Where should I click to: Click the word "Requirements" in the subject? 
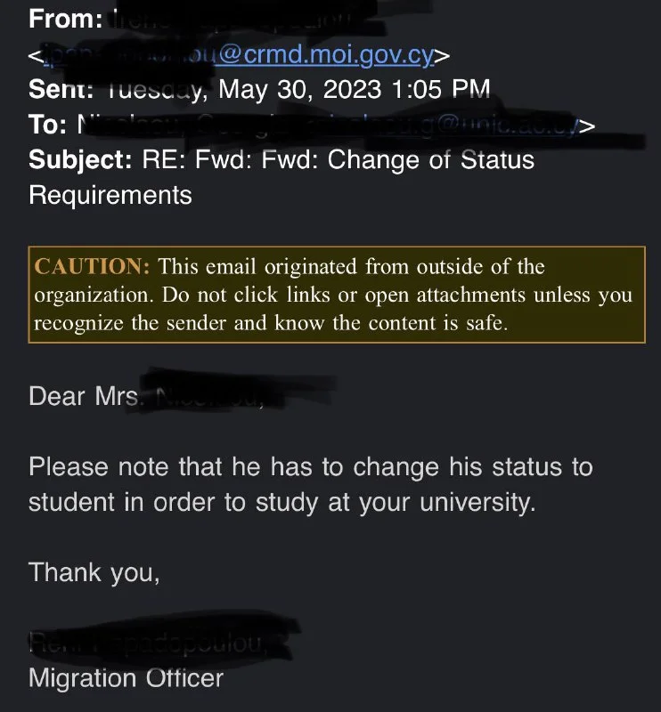110,195
